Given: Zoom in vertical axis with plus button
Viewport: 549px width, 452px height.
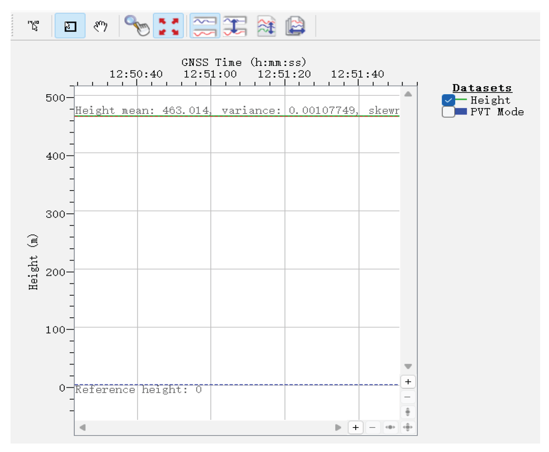Looking at the screenshot, I should click(x=408, y=382).
